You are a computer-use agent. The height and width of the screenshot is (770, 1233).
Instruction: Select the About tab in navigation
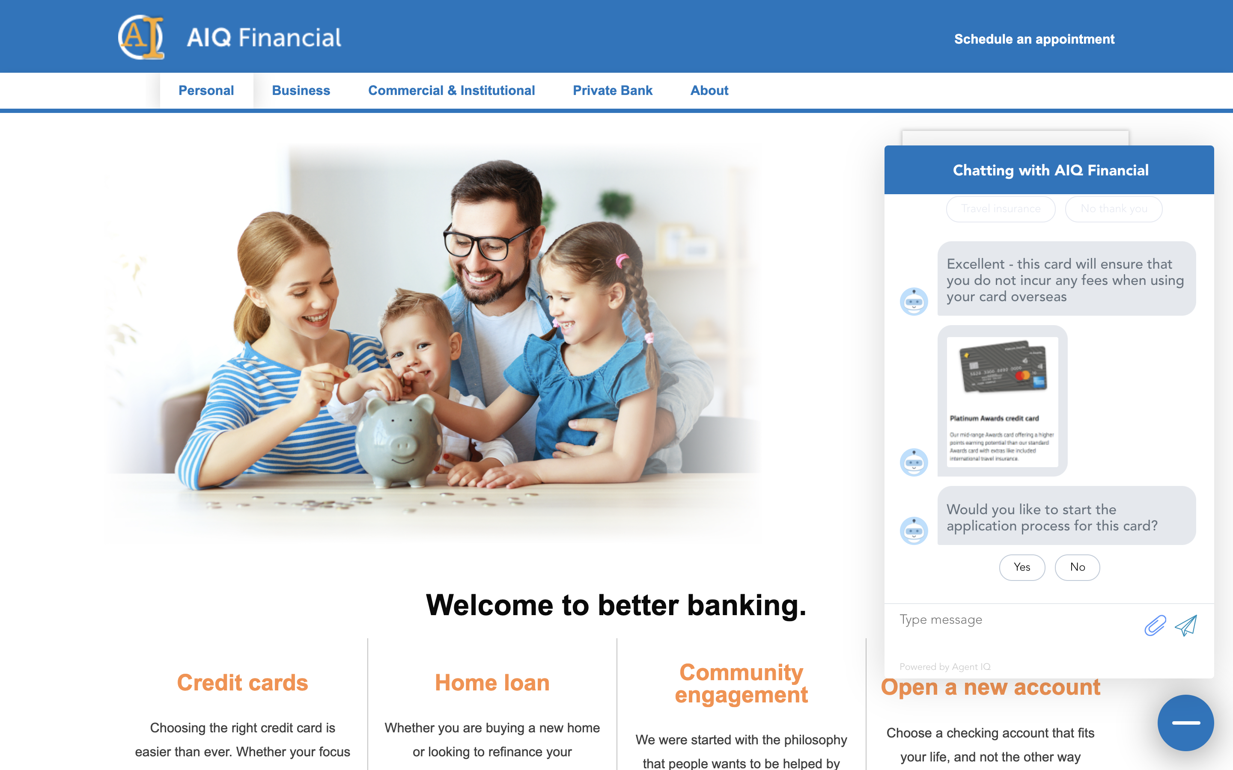point(710,89)
